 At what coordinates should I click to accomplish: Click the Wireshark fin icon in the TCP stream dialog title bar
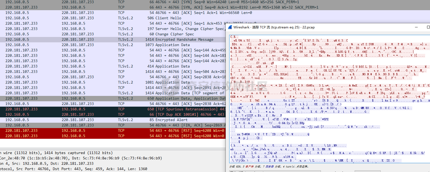pyautogui.click(x=230, y=27)
